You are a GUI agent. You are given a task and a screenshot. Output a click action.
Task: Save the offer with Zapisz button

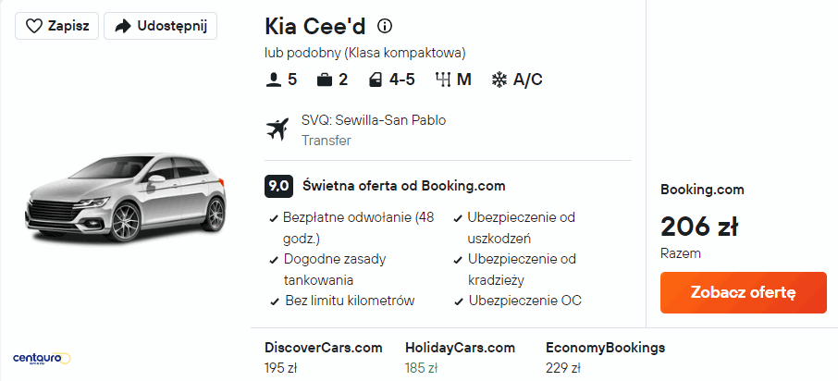click(x=56, y=26)
